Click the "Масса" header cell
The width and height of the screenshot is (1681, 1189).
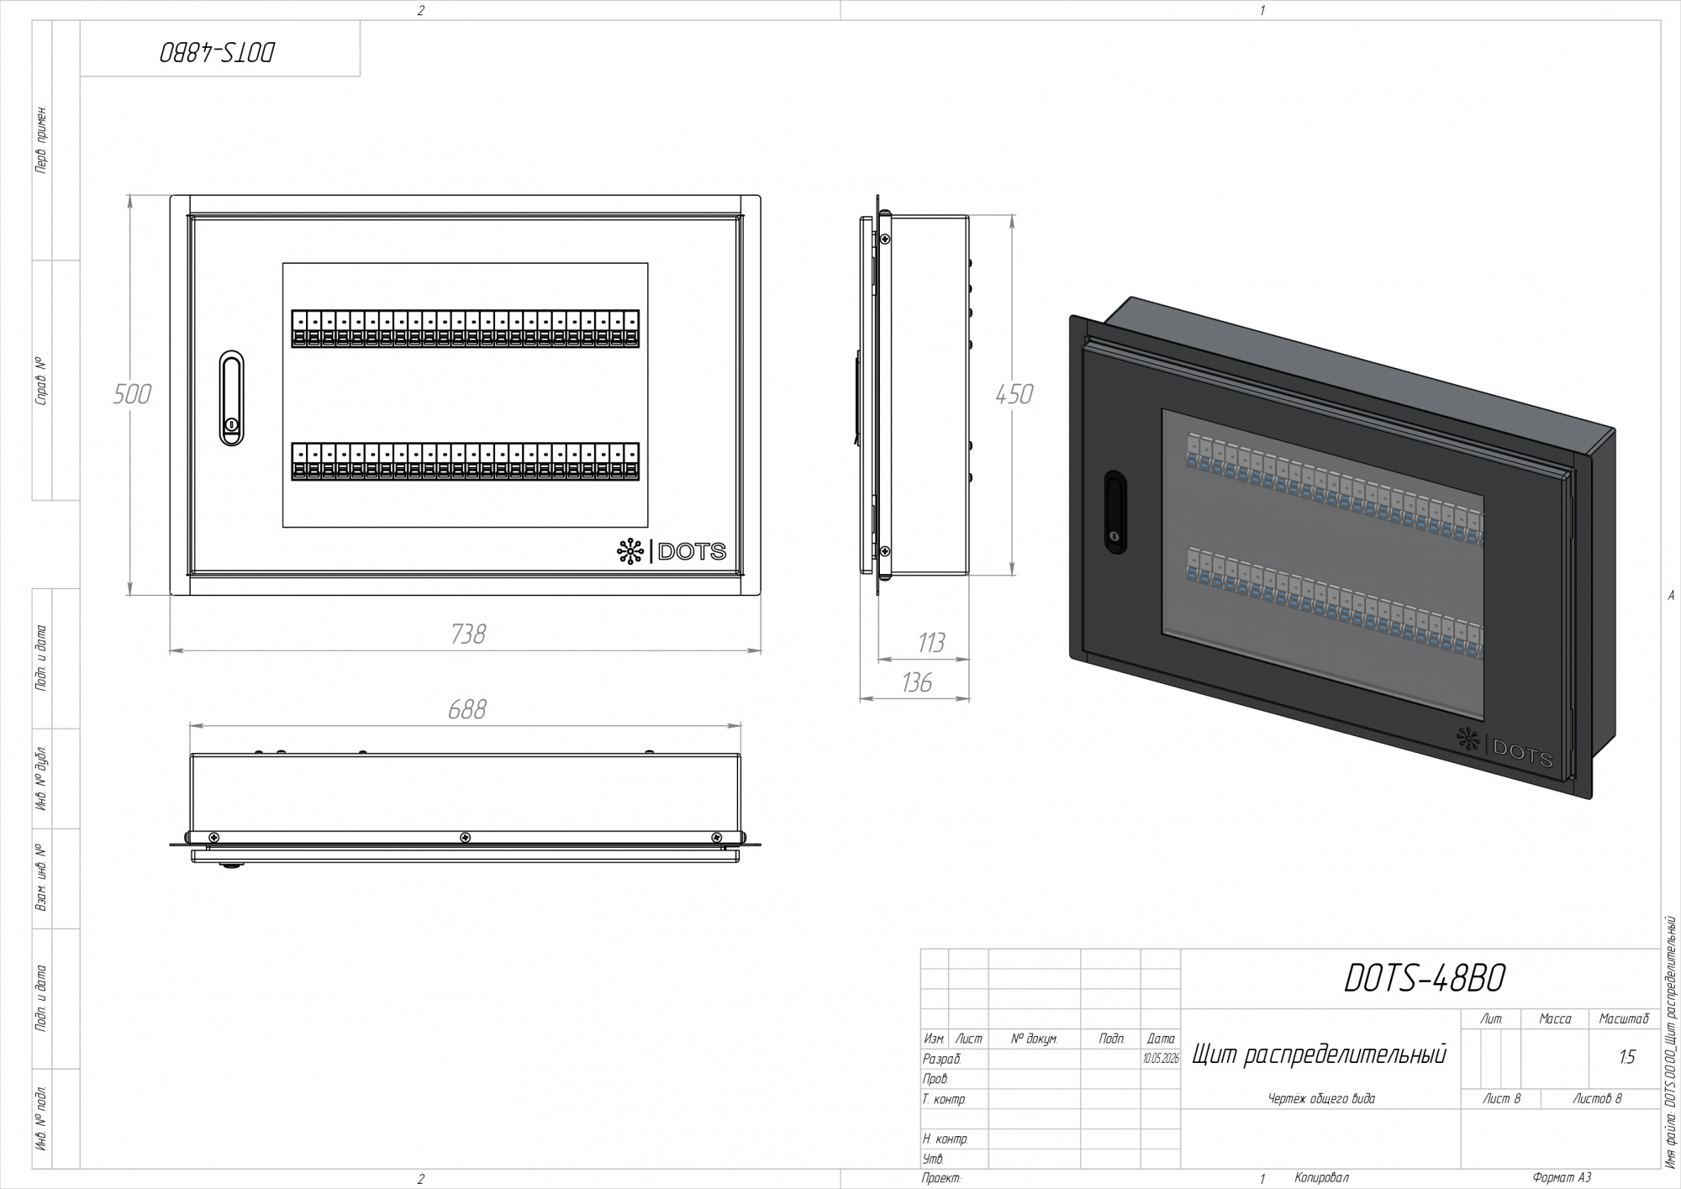click(x=1555, y=1018)
